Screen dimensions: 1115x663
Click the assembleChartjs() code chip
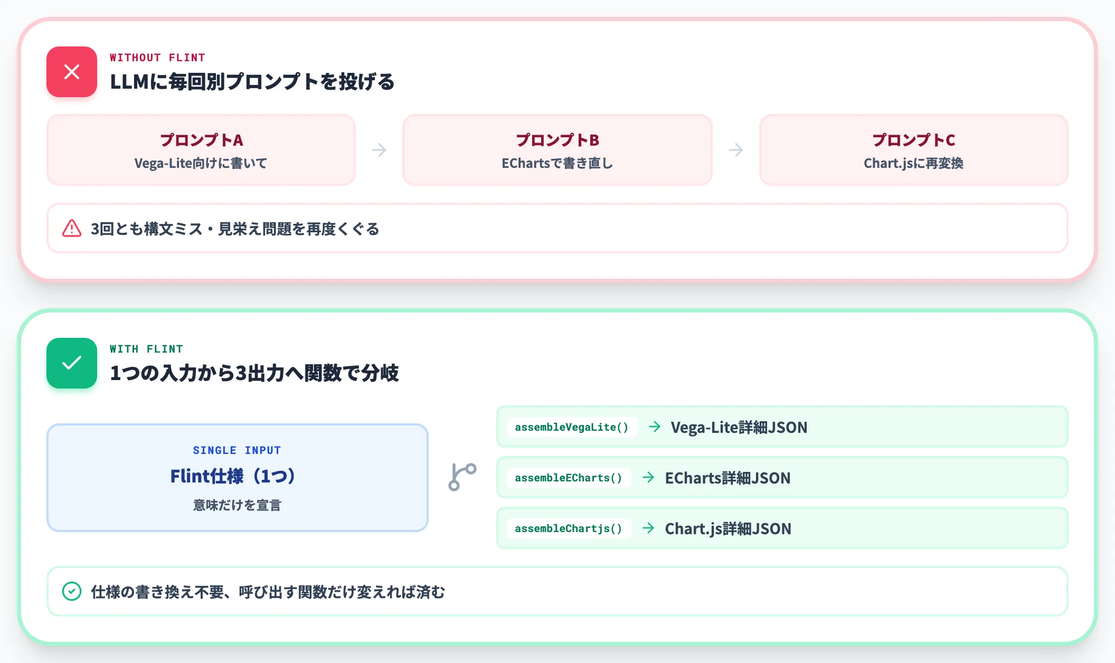click(x=569, y=528)
